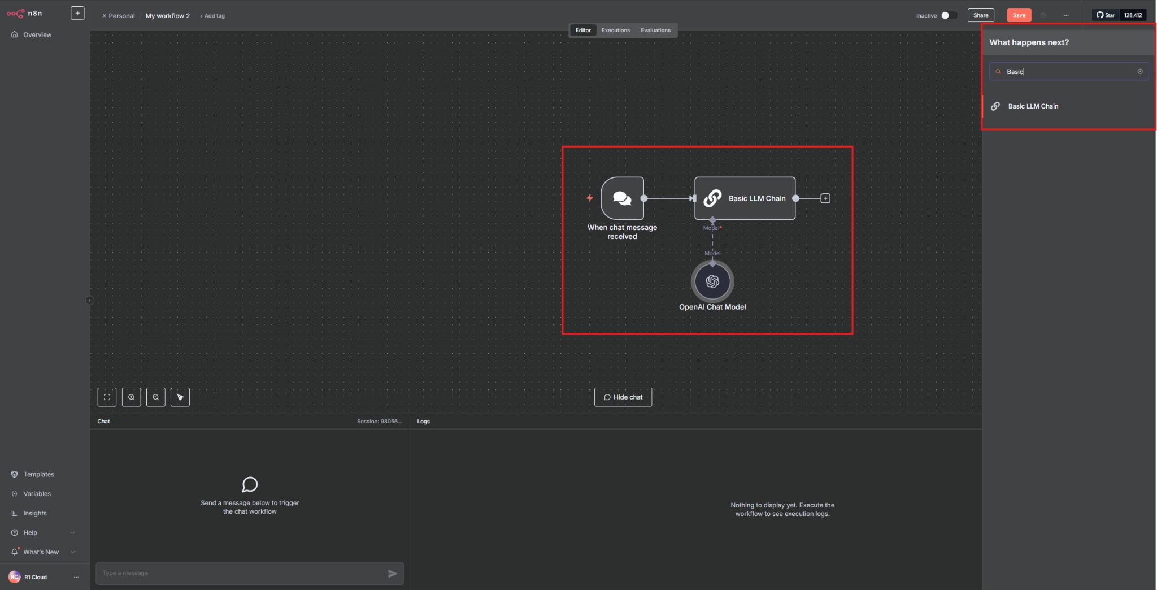The height and width of the screenshot is (590, 1157).
Task: Click the plus button beside n8n logo
Action: (x=77, y=13)
